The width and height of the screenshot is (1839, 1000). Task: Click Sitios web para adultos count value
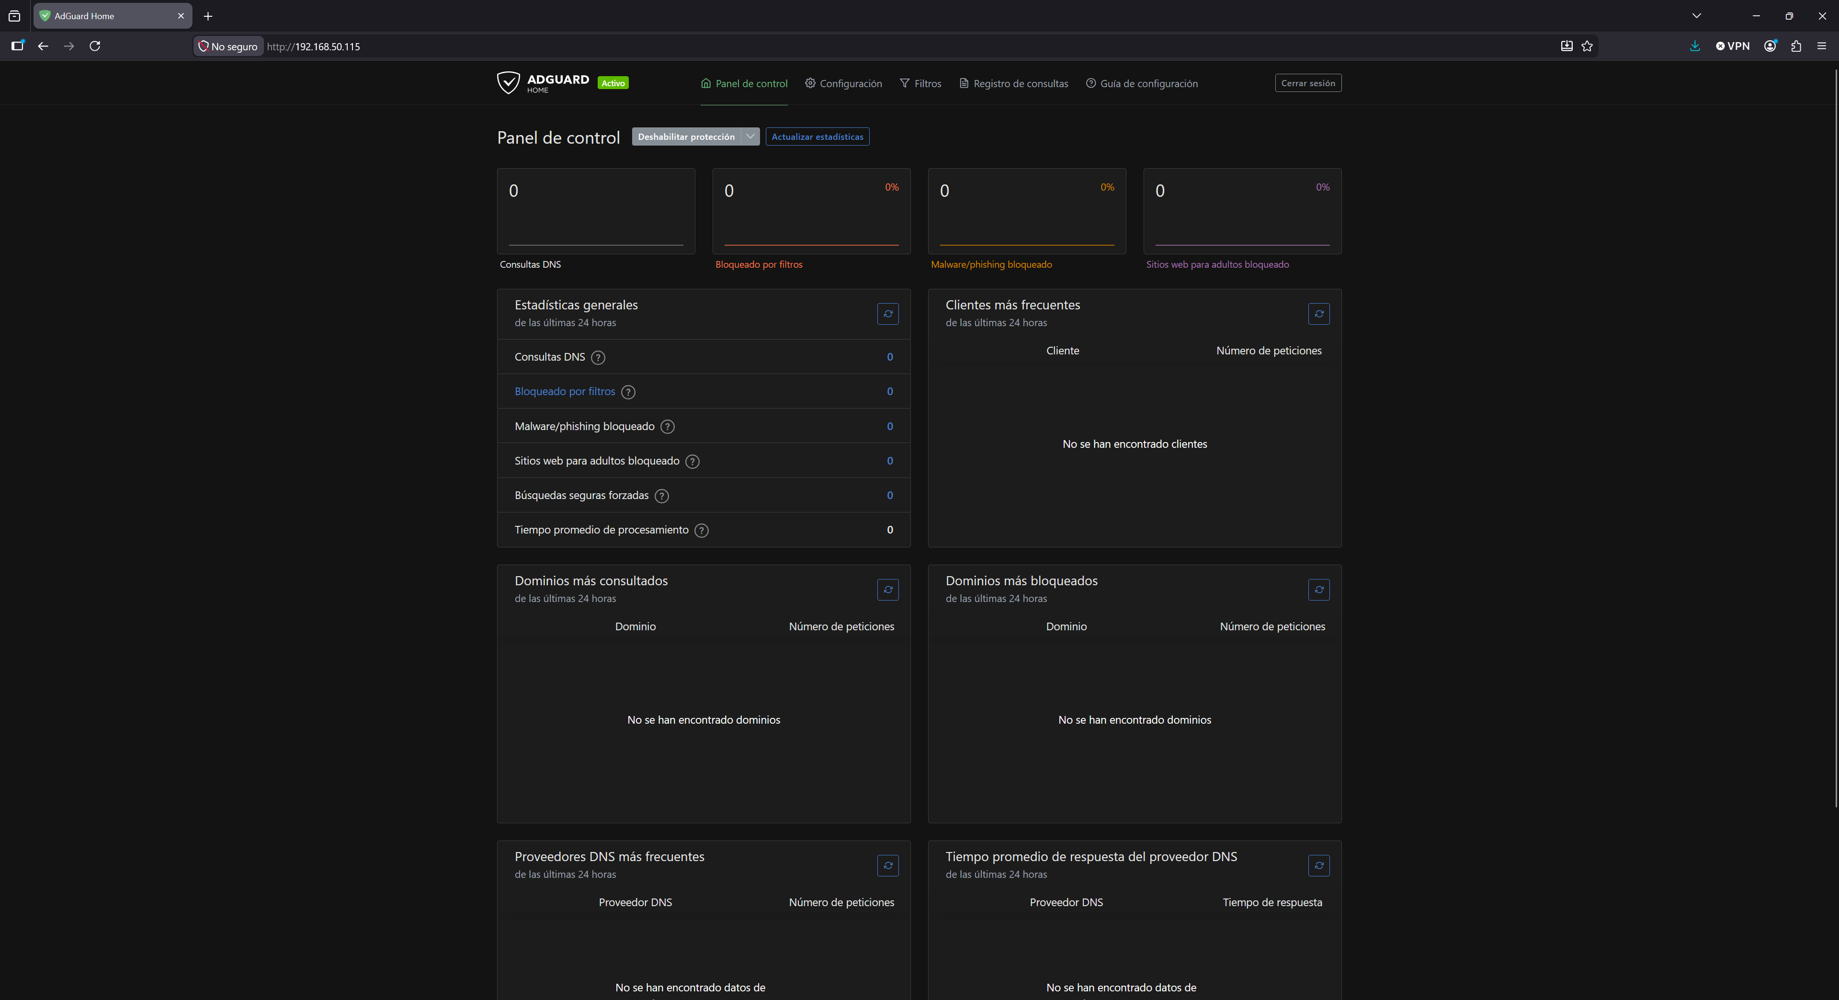(x=889, y=460)
